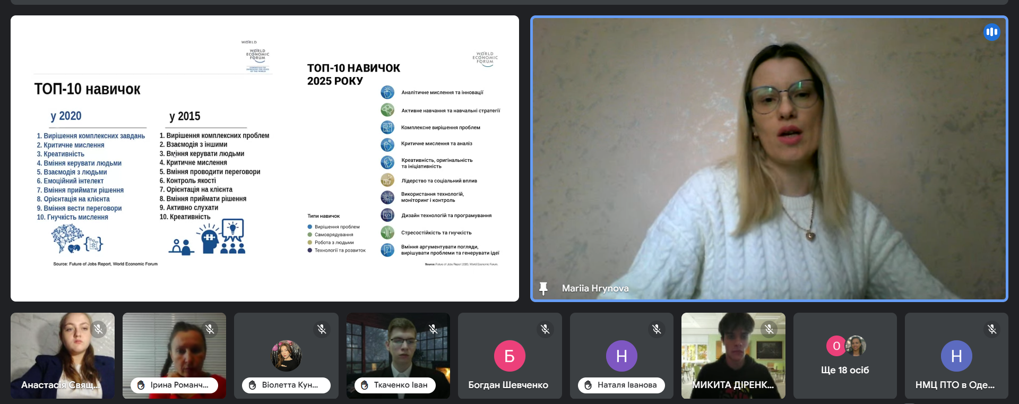Click muted mic icon on Наталя Іванова tile

point(657,329)
